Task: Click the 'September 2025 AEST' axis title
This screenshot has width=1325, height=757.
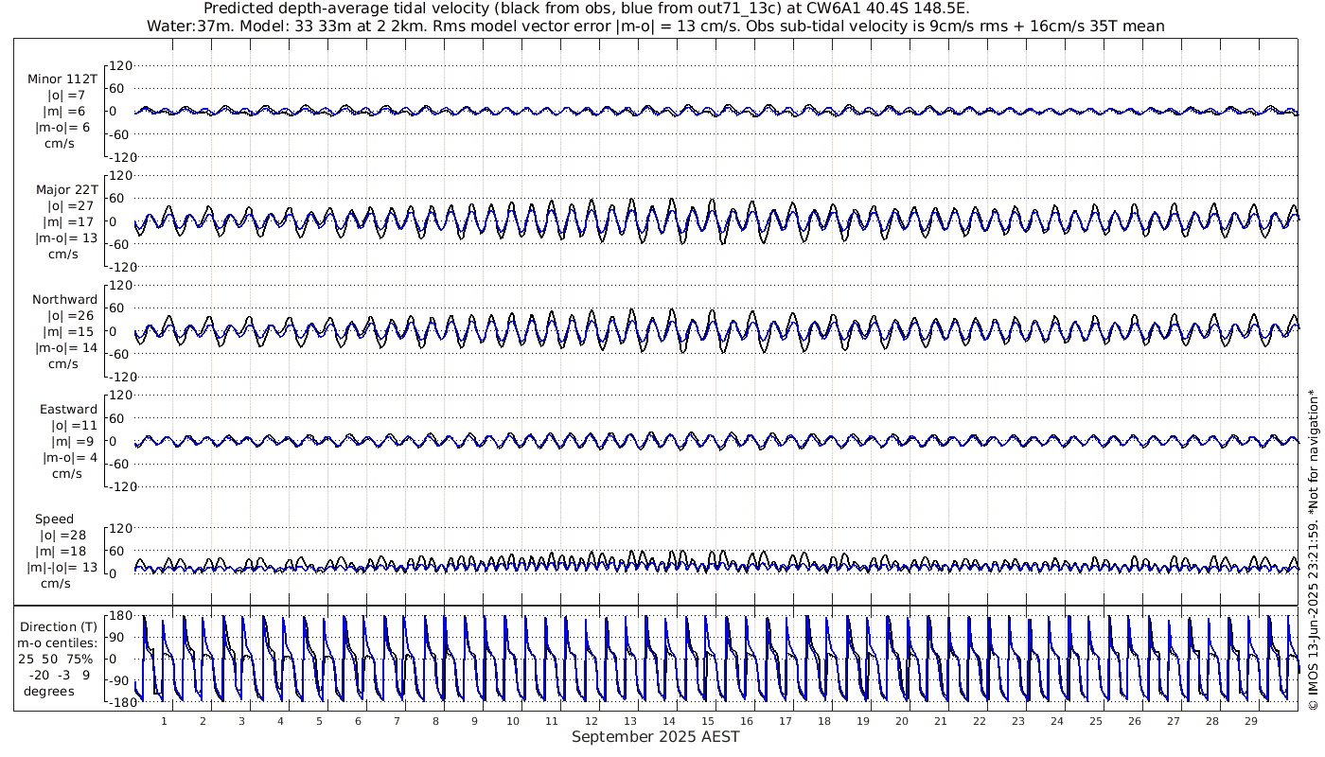Action: pyautogui.click(x=656, y=737)
